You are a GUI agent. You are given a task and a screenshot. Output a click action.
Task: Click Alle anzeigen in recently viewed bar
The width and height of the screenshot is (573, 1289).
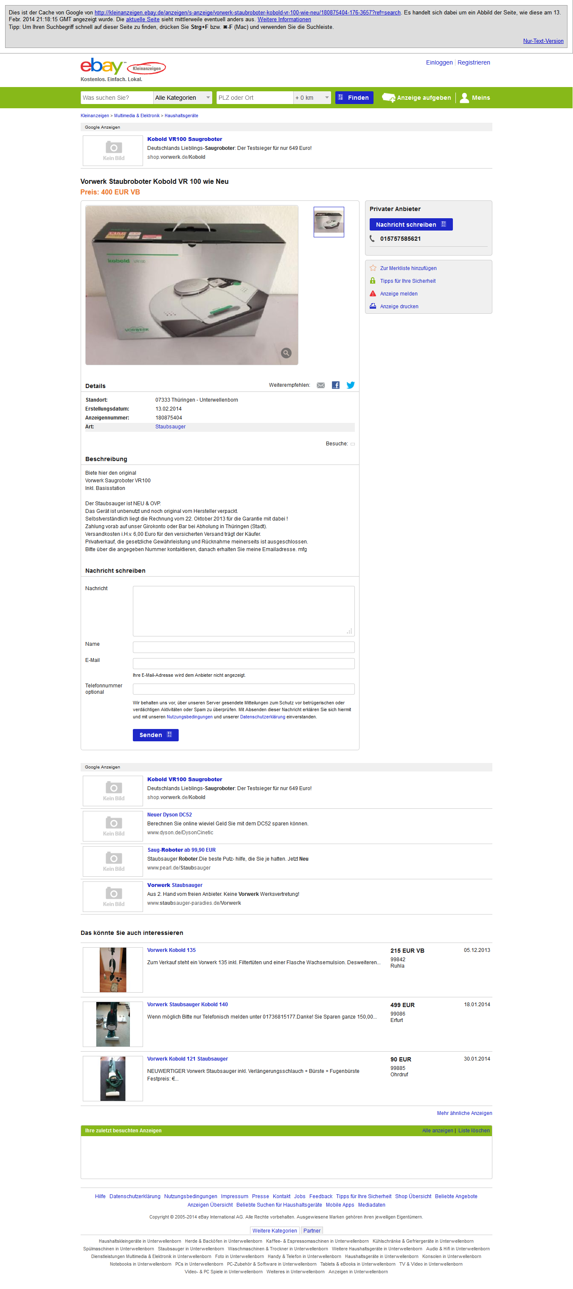[437, 1131]
